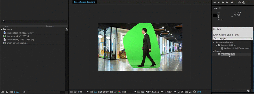The height and width of the screenshot is (94, 254).
Task: Toggle Region of Interest
Action: click(x=139, y=92)
